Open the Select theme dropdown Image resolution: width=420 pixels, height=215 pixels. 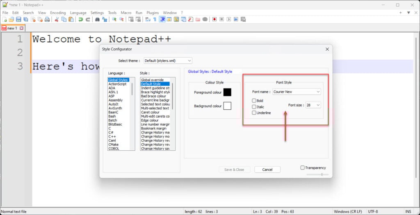pyautogui.click(x=168, y=61)
